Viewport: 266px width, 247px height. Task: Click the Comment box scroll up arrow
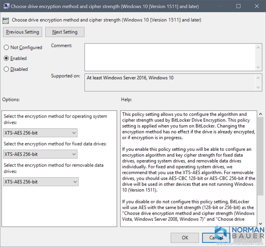[258, 47]
